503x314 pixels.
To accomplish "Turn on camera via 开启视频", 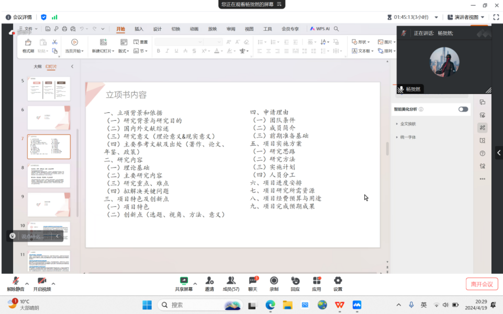I will click(42, 282).
